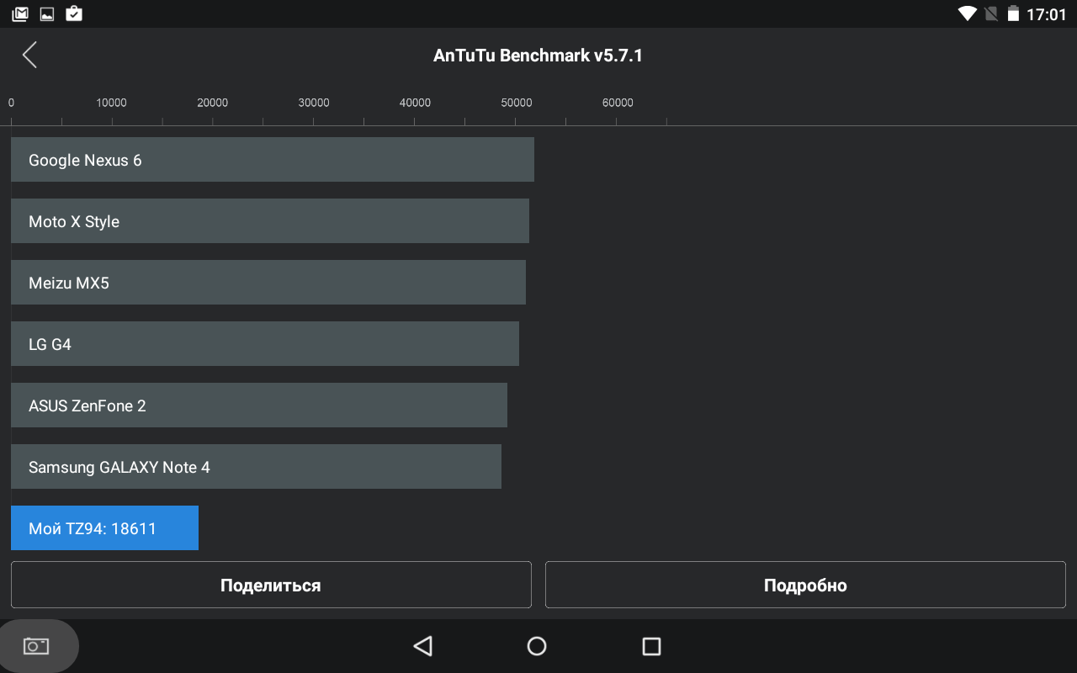
Task: Click the Поделиться share button
Action: tap(271, 585)
